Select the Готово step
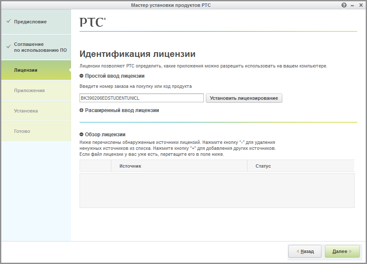The height and width of the screenshot is (264, 367). click(36, 131)
